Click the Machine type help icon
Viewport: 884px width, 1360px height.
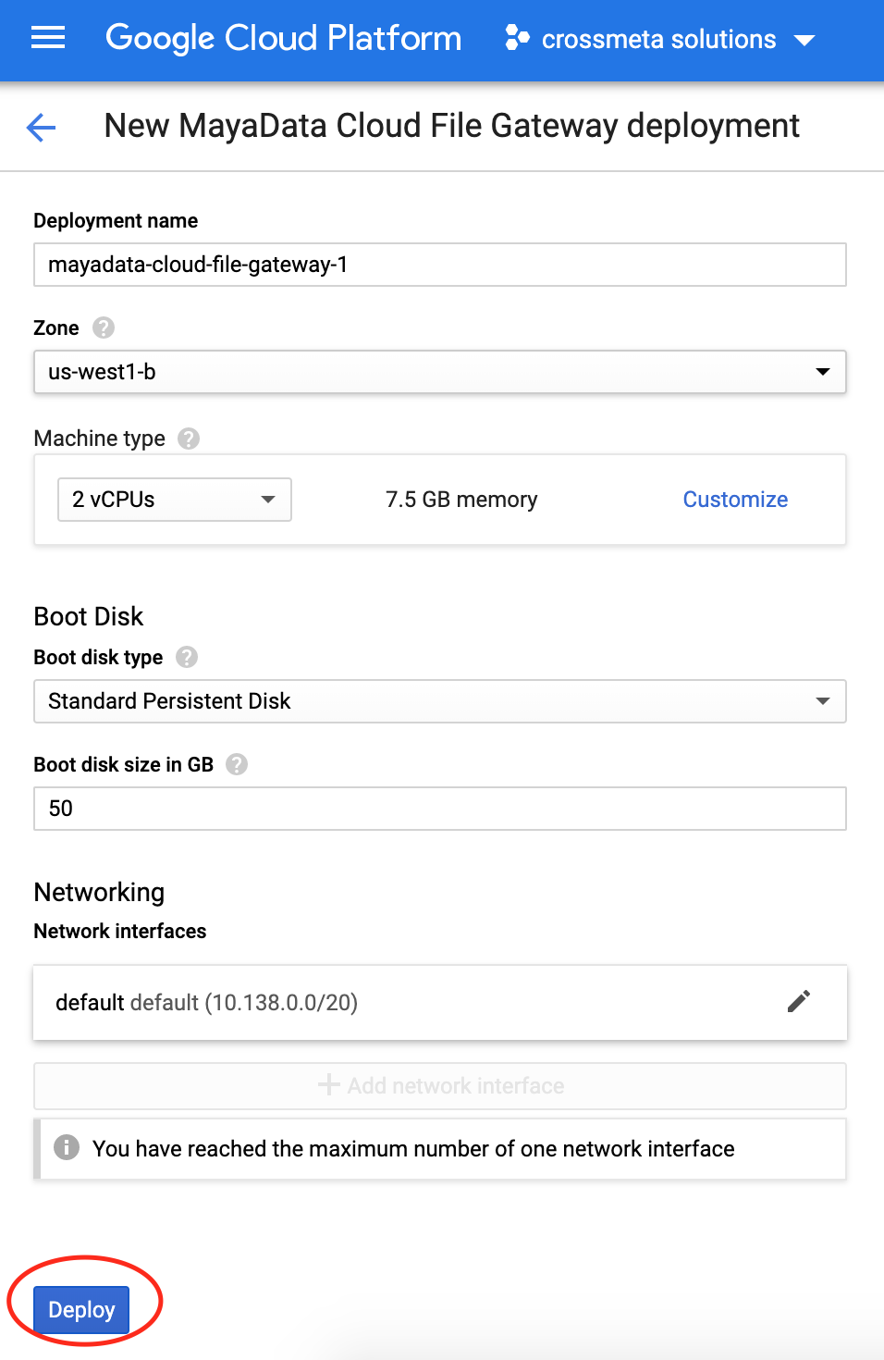(x=189, y=439)
